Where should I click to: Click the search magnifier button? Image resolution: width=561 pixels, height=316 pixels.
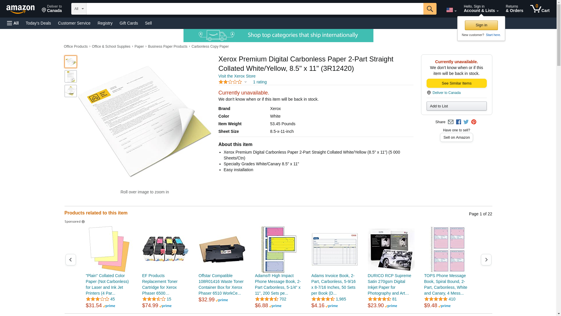tap(430, 9)
